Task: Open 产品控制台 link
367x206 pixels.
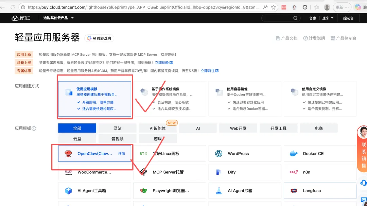Action: point(344,38)
